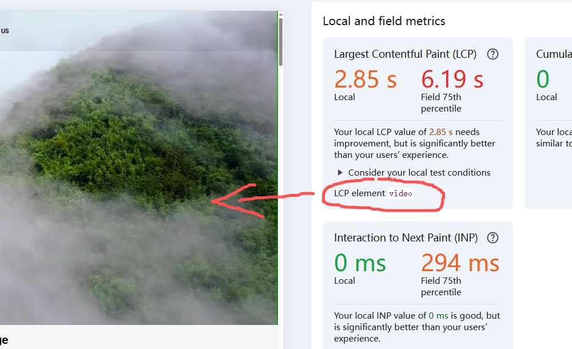Click the 'LCP element' label

359,193
